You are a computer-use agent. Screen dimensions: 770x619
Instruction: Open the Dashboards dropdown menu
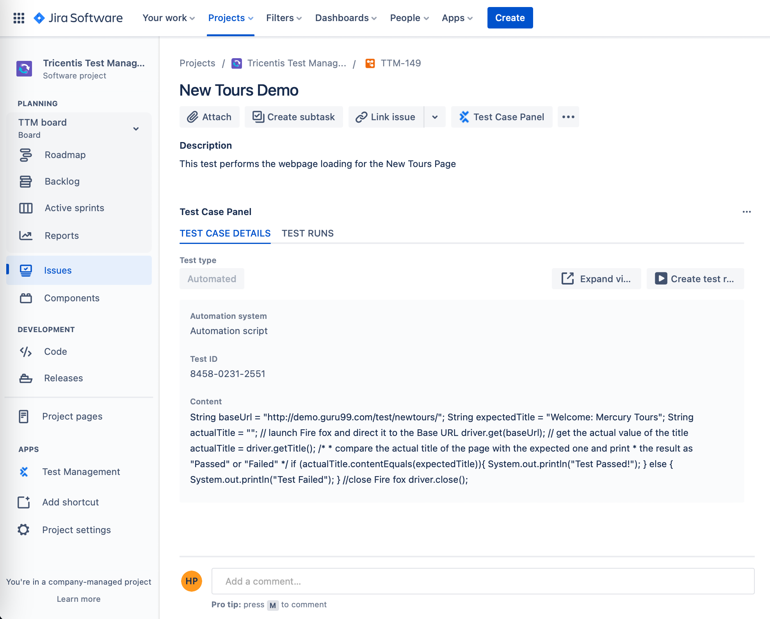[346, 18]
